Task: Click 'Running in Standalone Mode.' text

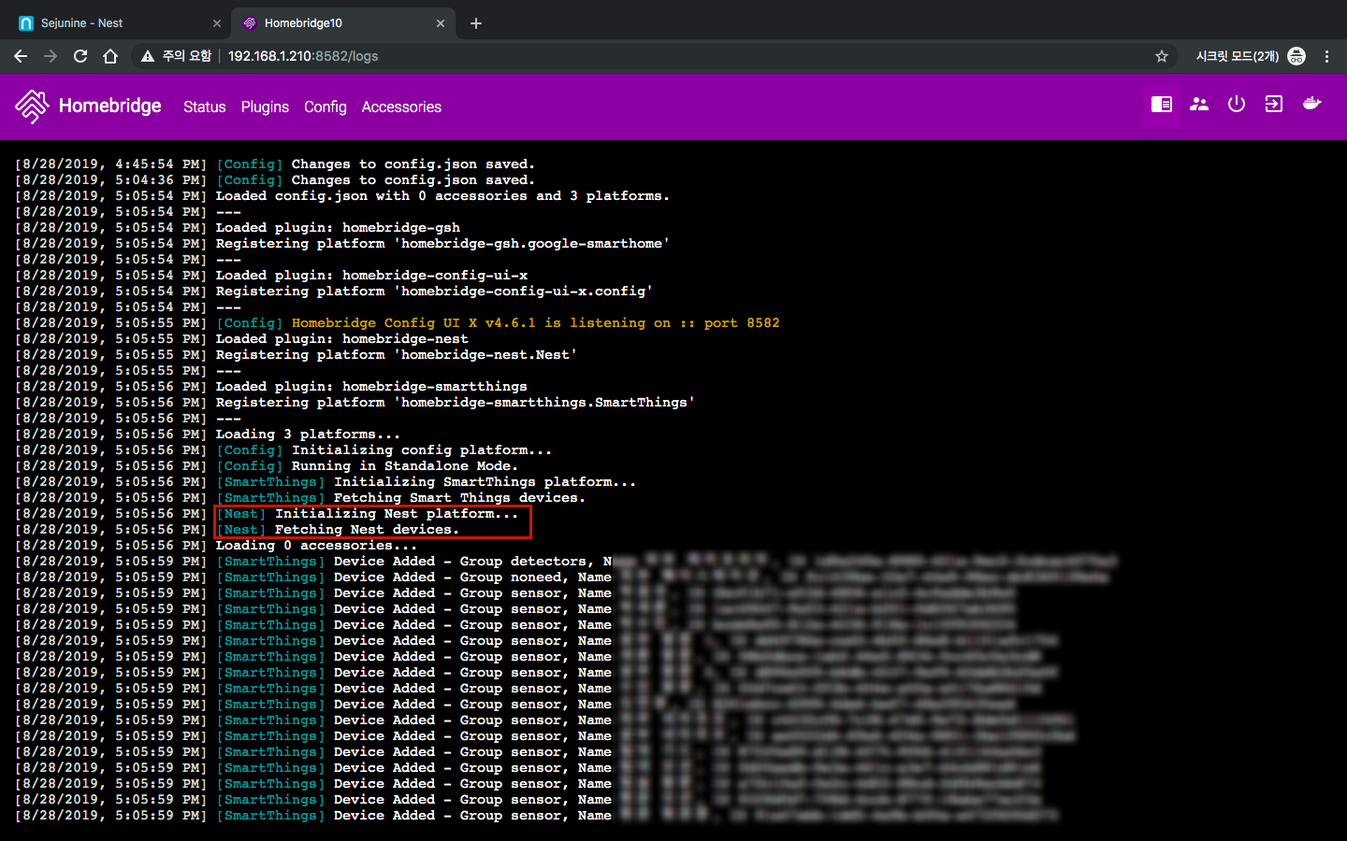Action: click(404, 466)
